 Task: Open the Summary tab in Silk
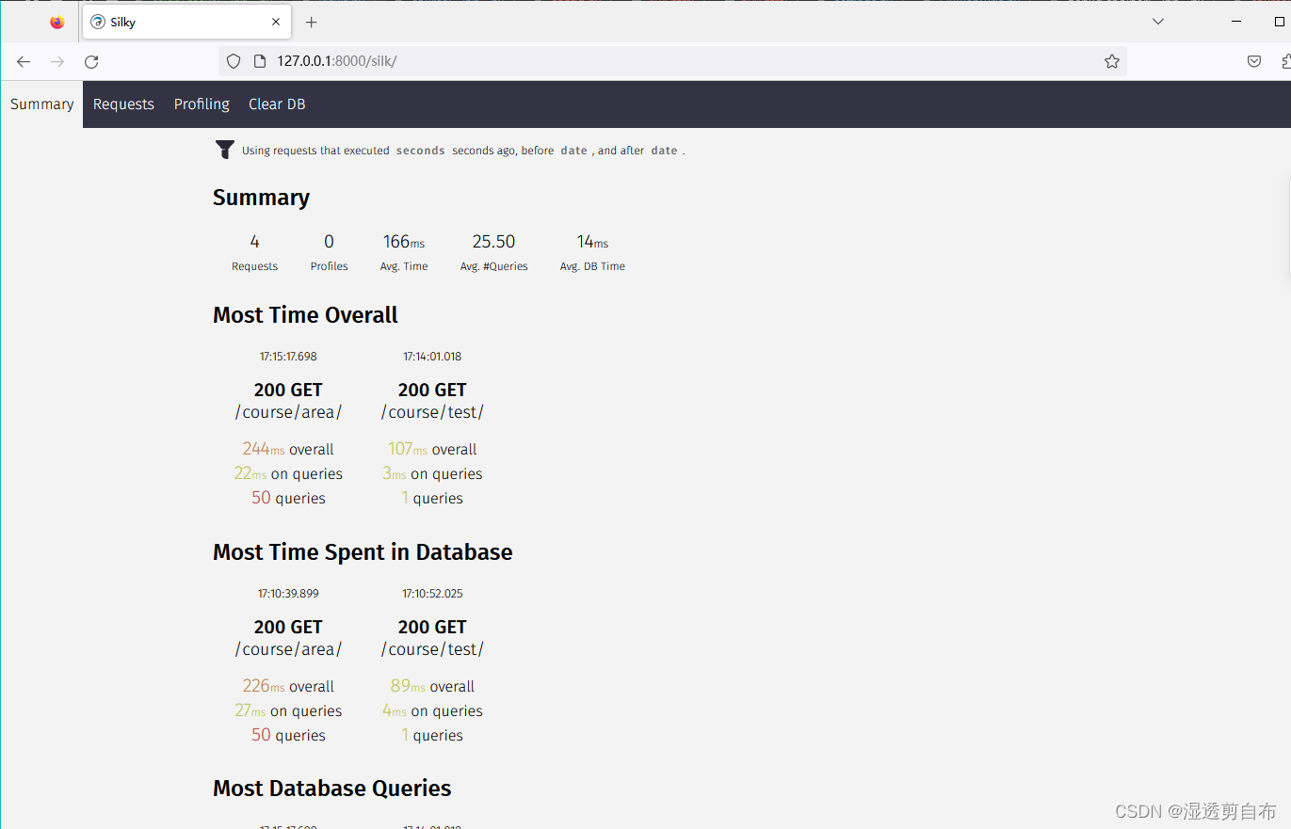pyautogui.click(x=41, y=104)
